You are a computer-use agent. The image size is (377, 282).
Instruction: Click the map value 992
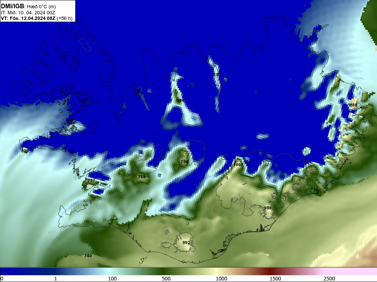[x=186, y=243]
